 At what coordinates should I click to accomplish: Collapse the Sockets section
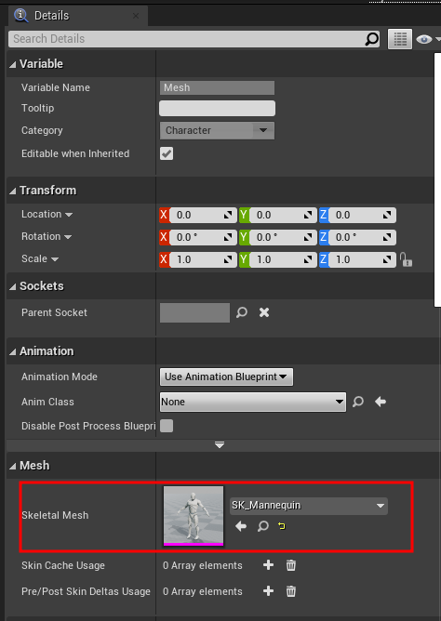[13, 286]
